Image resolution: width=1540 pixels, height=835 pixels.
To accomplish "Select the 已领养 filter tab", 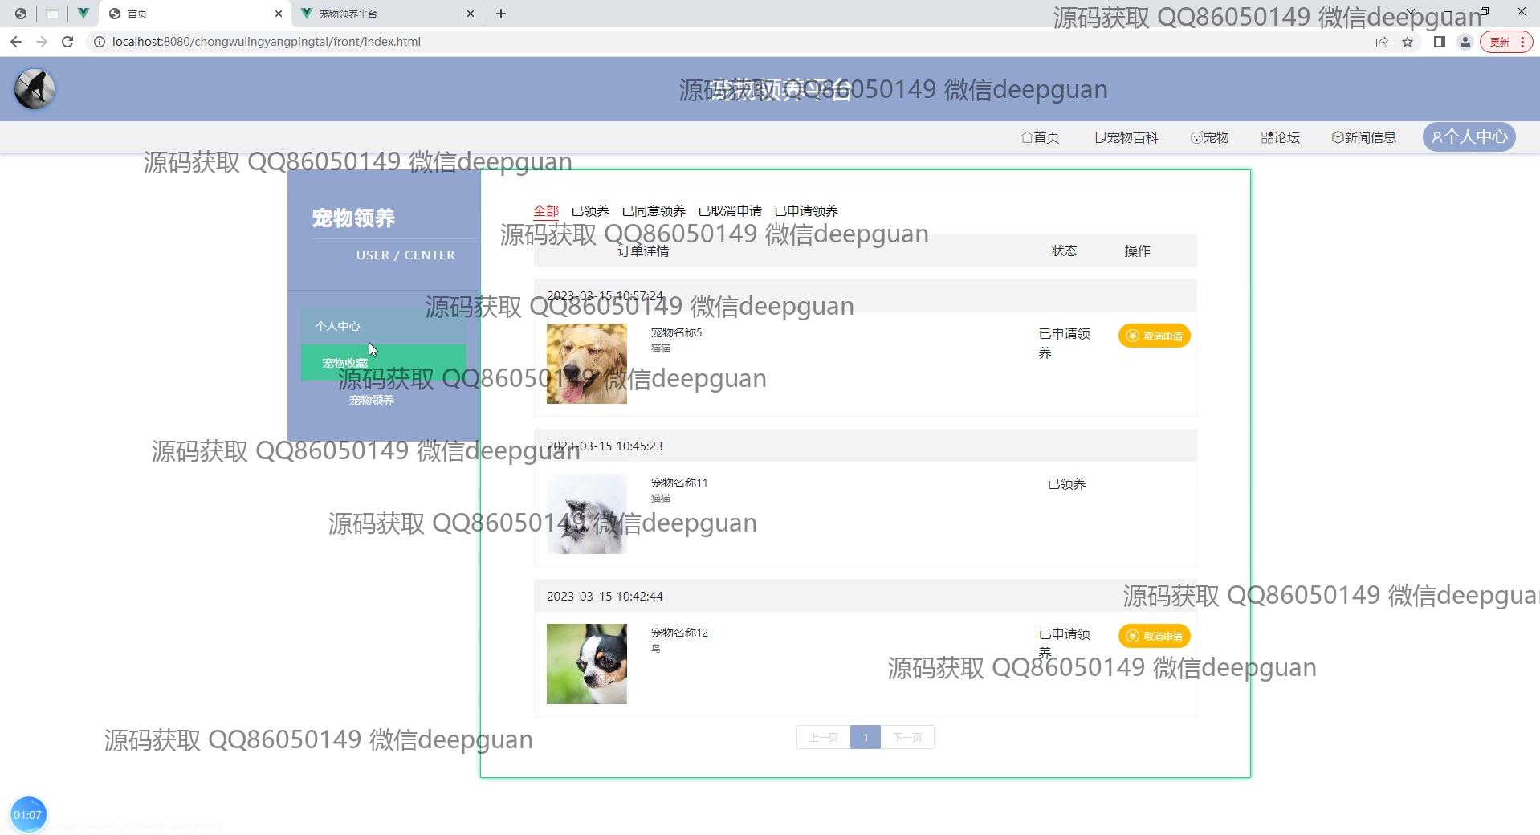I will 590,211.
